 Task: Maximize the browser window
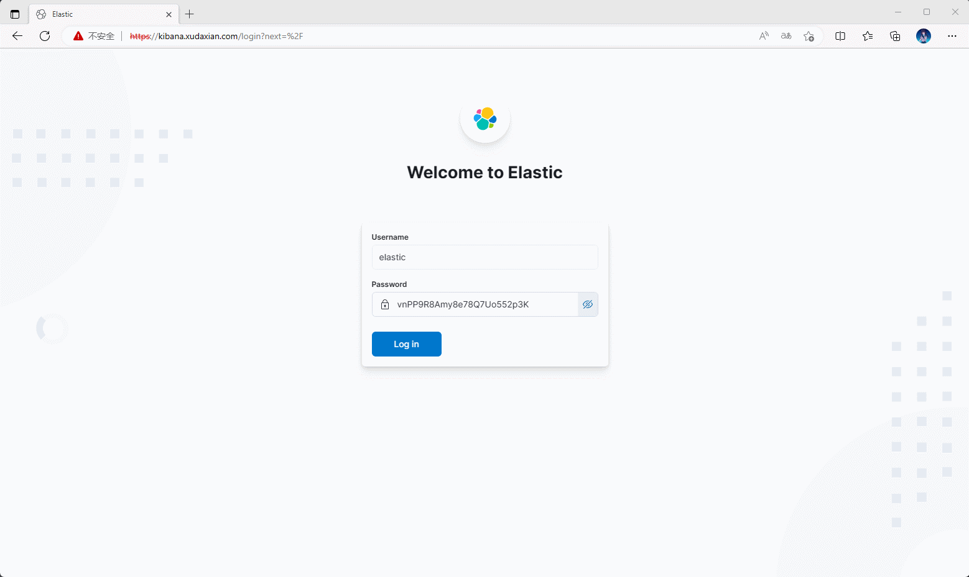[927, 12]
